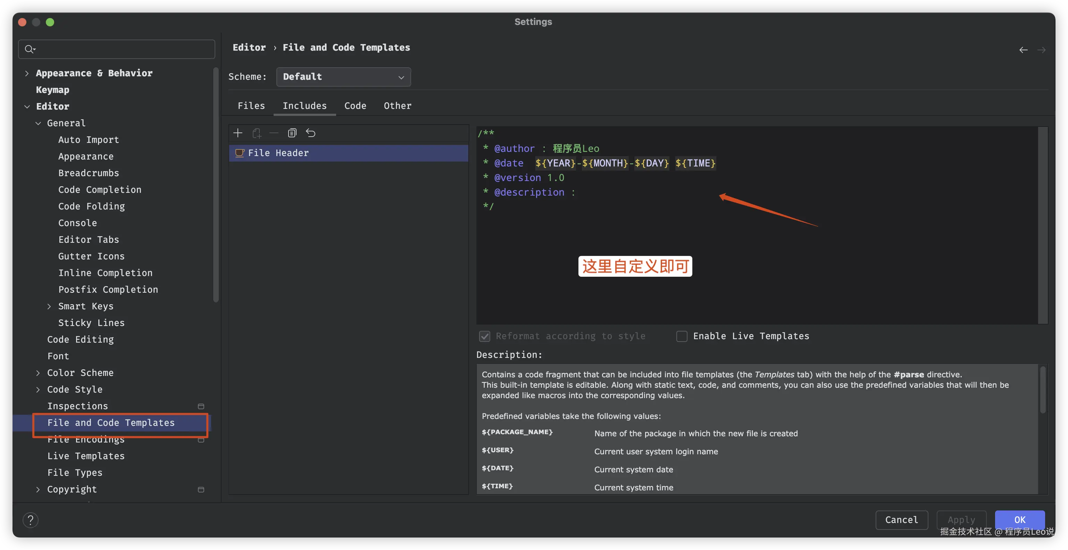
Task: Open Live Templates settings
Action: coord(86,456)
